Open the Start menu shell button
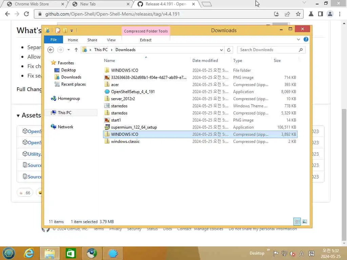The width and height of the screenshot is (347, 260). click(8, 253)
